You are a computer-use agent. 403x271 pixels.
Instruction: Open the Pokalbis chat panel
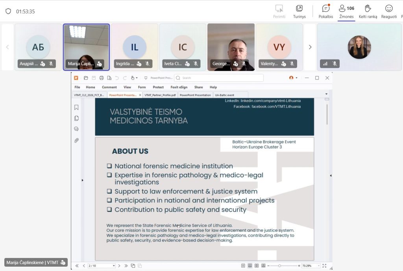pos(325,11)
